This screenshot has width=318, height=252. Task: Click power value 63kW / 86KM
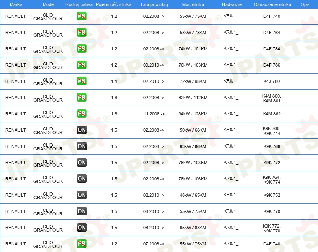[x=193, y=146]
